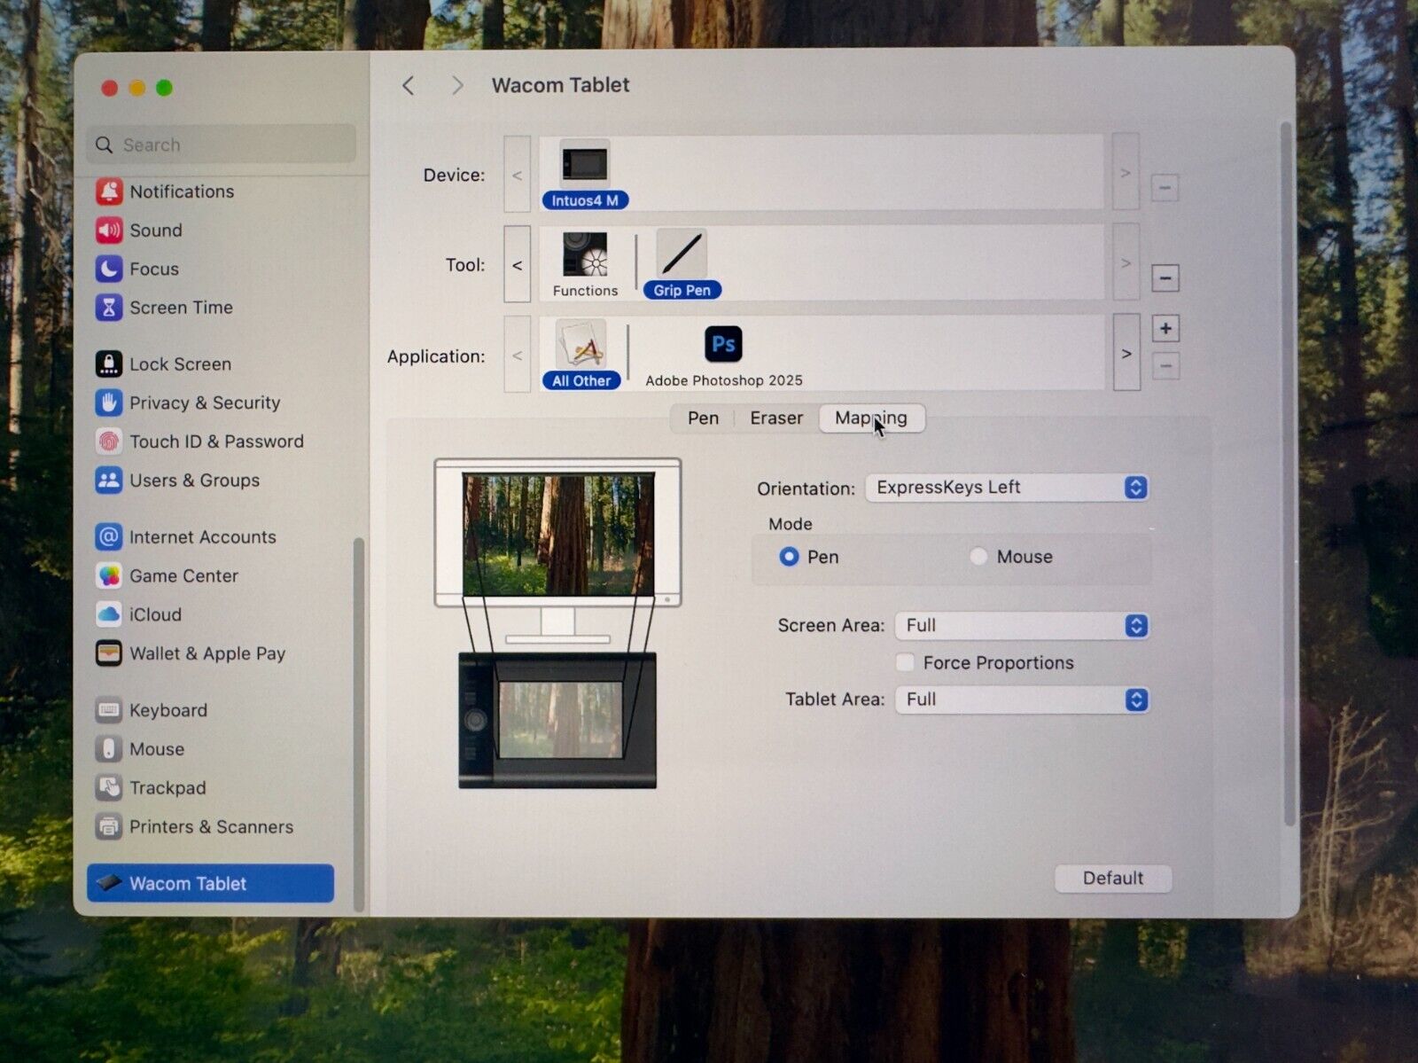
Task: Open Keyboard settings in sidebar
Action: (152, 710)
